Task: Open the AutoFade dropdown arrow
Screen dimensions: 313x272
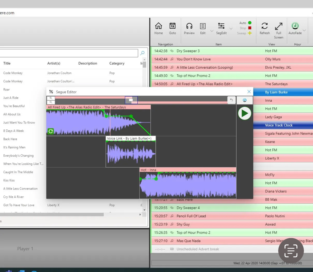Action: point(304,30)
